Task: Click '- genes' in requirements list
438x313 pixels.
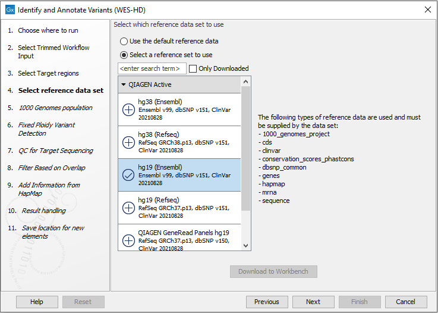Action: [x=269, y=176]
